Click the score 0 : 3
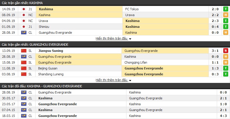Screen dimensions: 230x119 (215, 74)
